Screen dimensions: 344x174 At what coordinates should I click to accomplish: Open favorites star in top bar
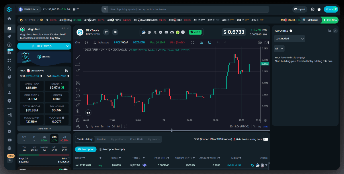(319, 9)
